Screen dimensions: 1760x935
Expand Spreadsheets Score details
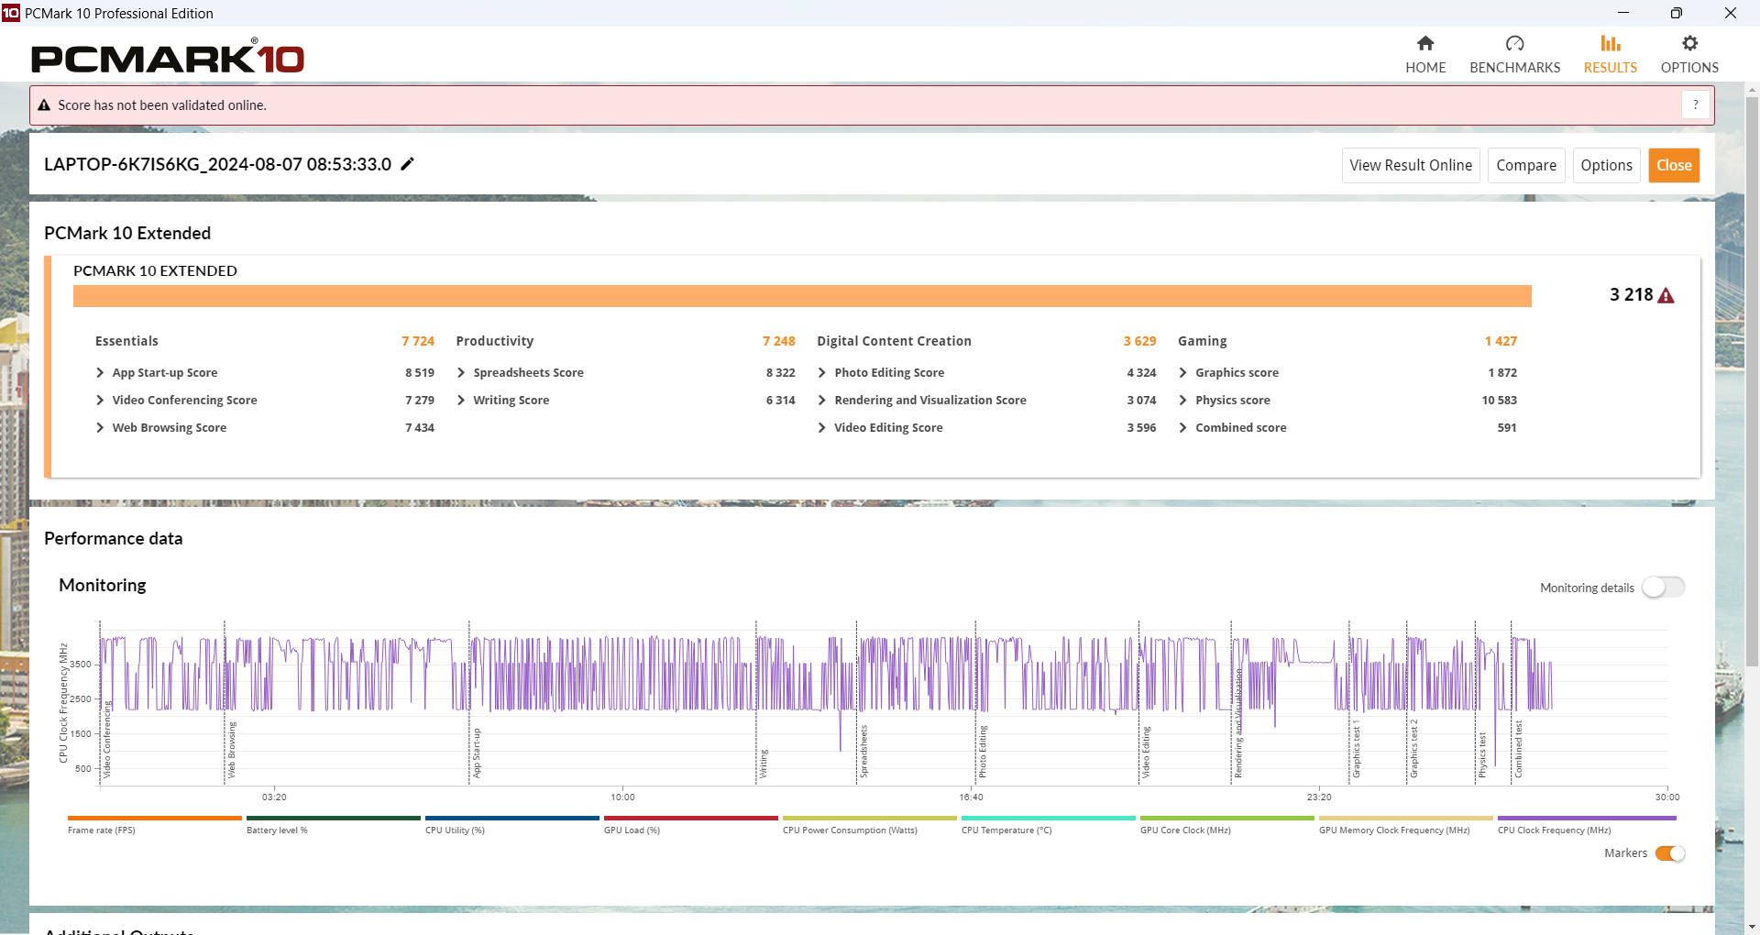tap(461, 372)
